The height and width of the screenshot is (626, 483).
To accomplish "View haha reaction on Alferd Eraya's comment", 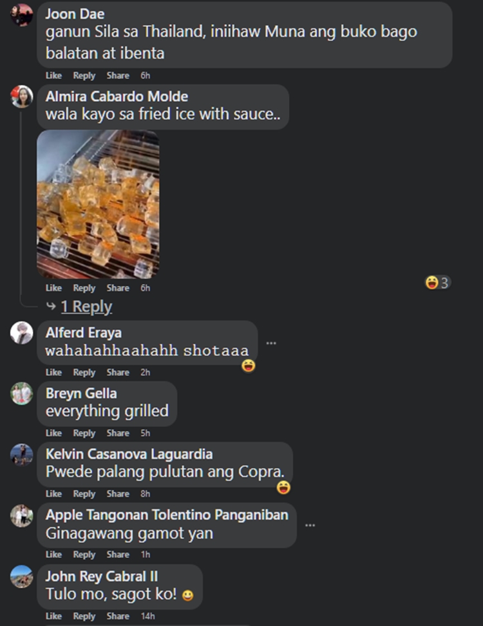I will 249,365.
